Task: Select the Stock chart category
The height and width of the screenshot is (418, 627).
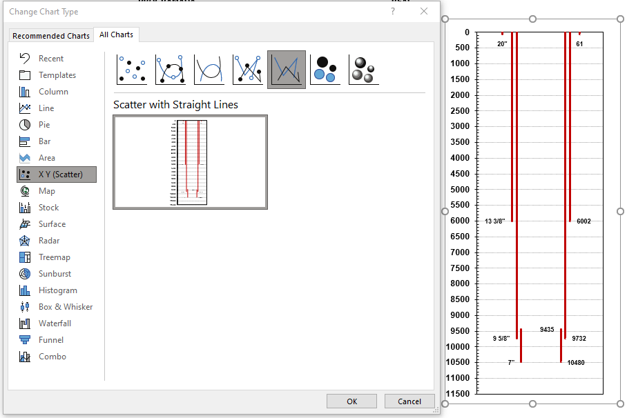Action: pos(57,208)
